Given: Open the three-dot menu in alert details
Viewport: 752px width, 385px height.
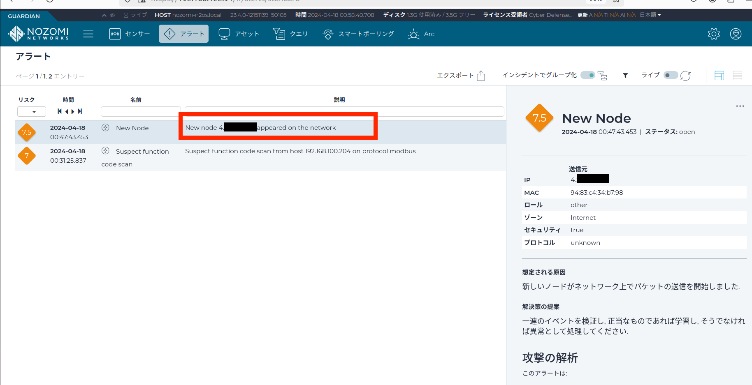Looking at the screenshot, I should click(740, 106).
